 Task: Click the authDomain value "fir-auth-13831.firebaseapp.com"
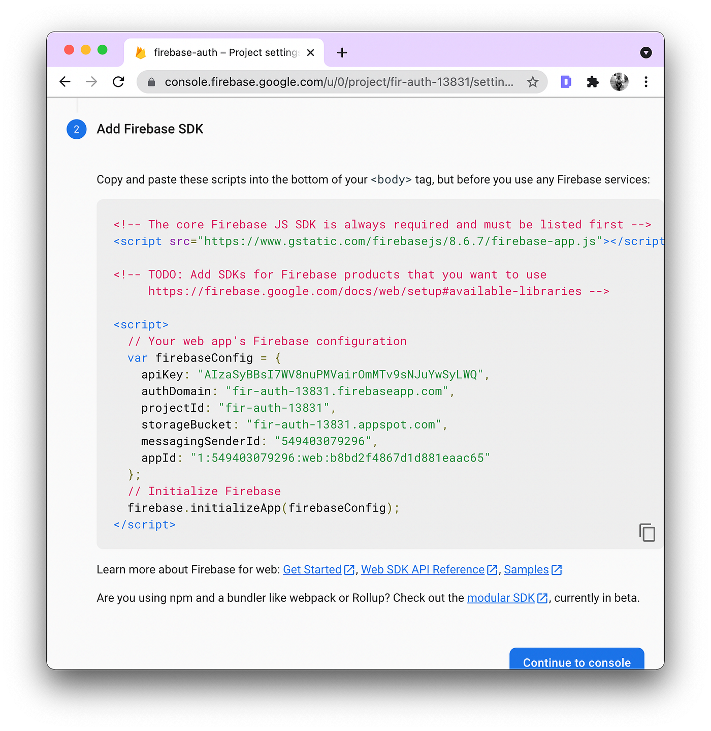coord(337,391)
